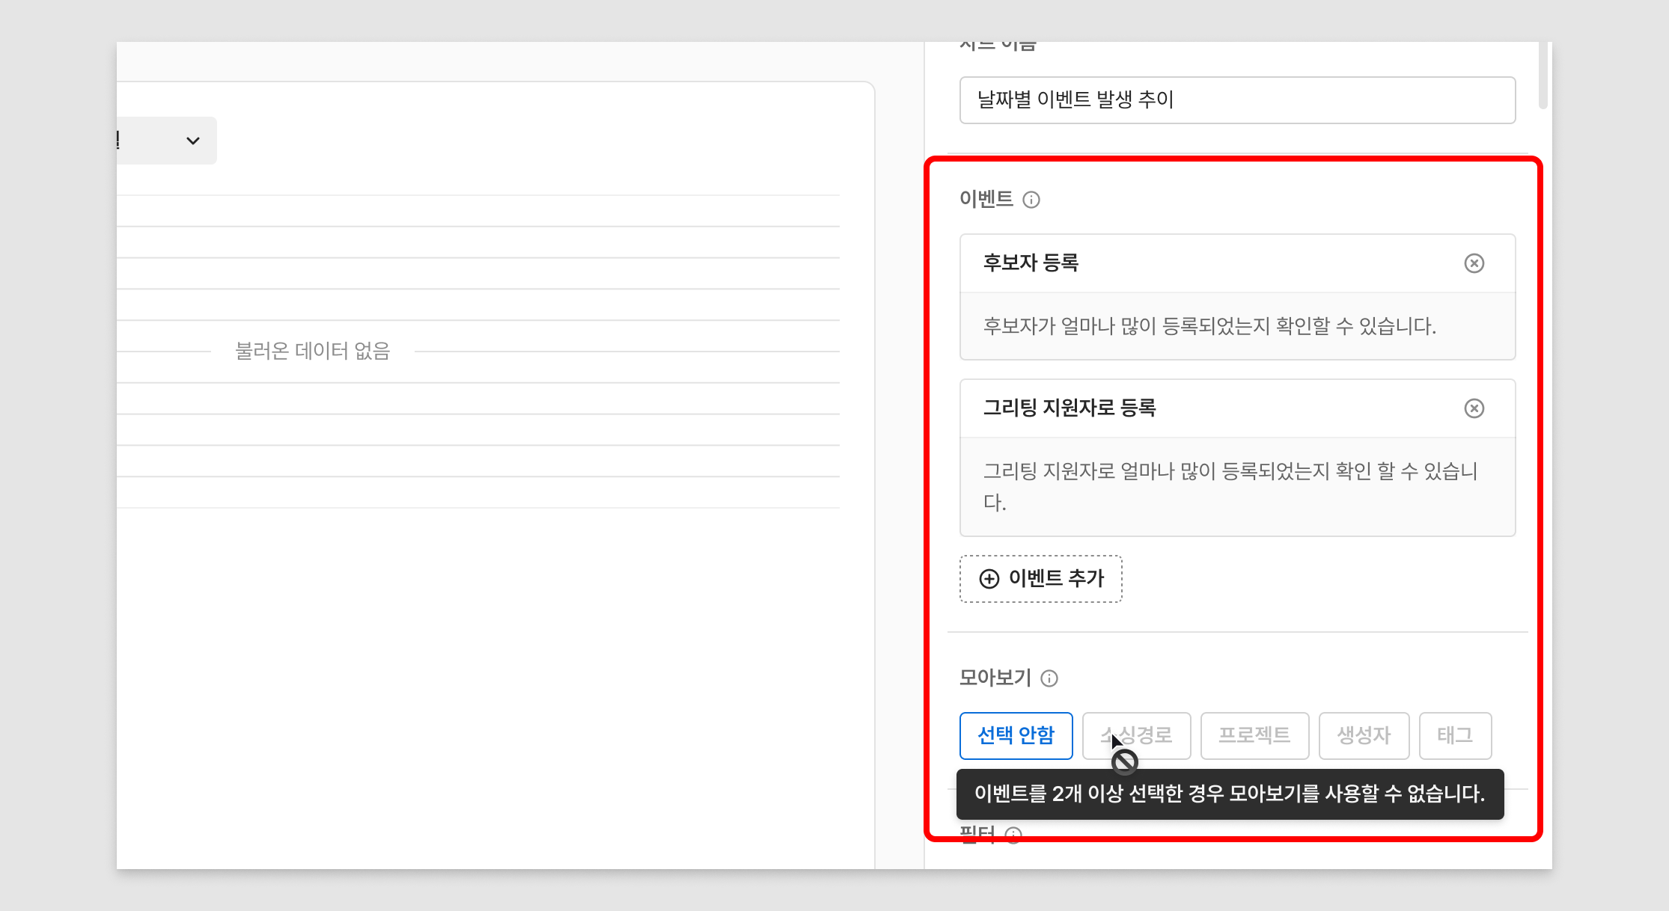The image size is (1669, 911).
Task: Click info icon beside 모아보기 label
Action: click(x=1049, y=678)
